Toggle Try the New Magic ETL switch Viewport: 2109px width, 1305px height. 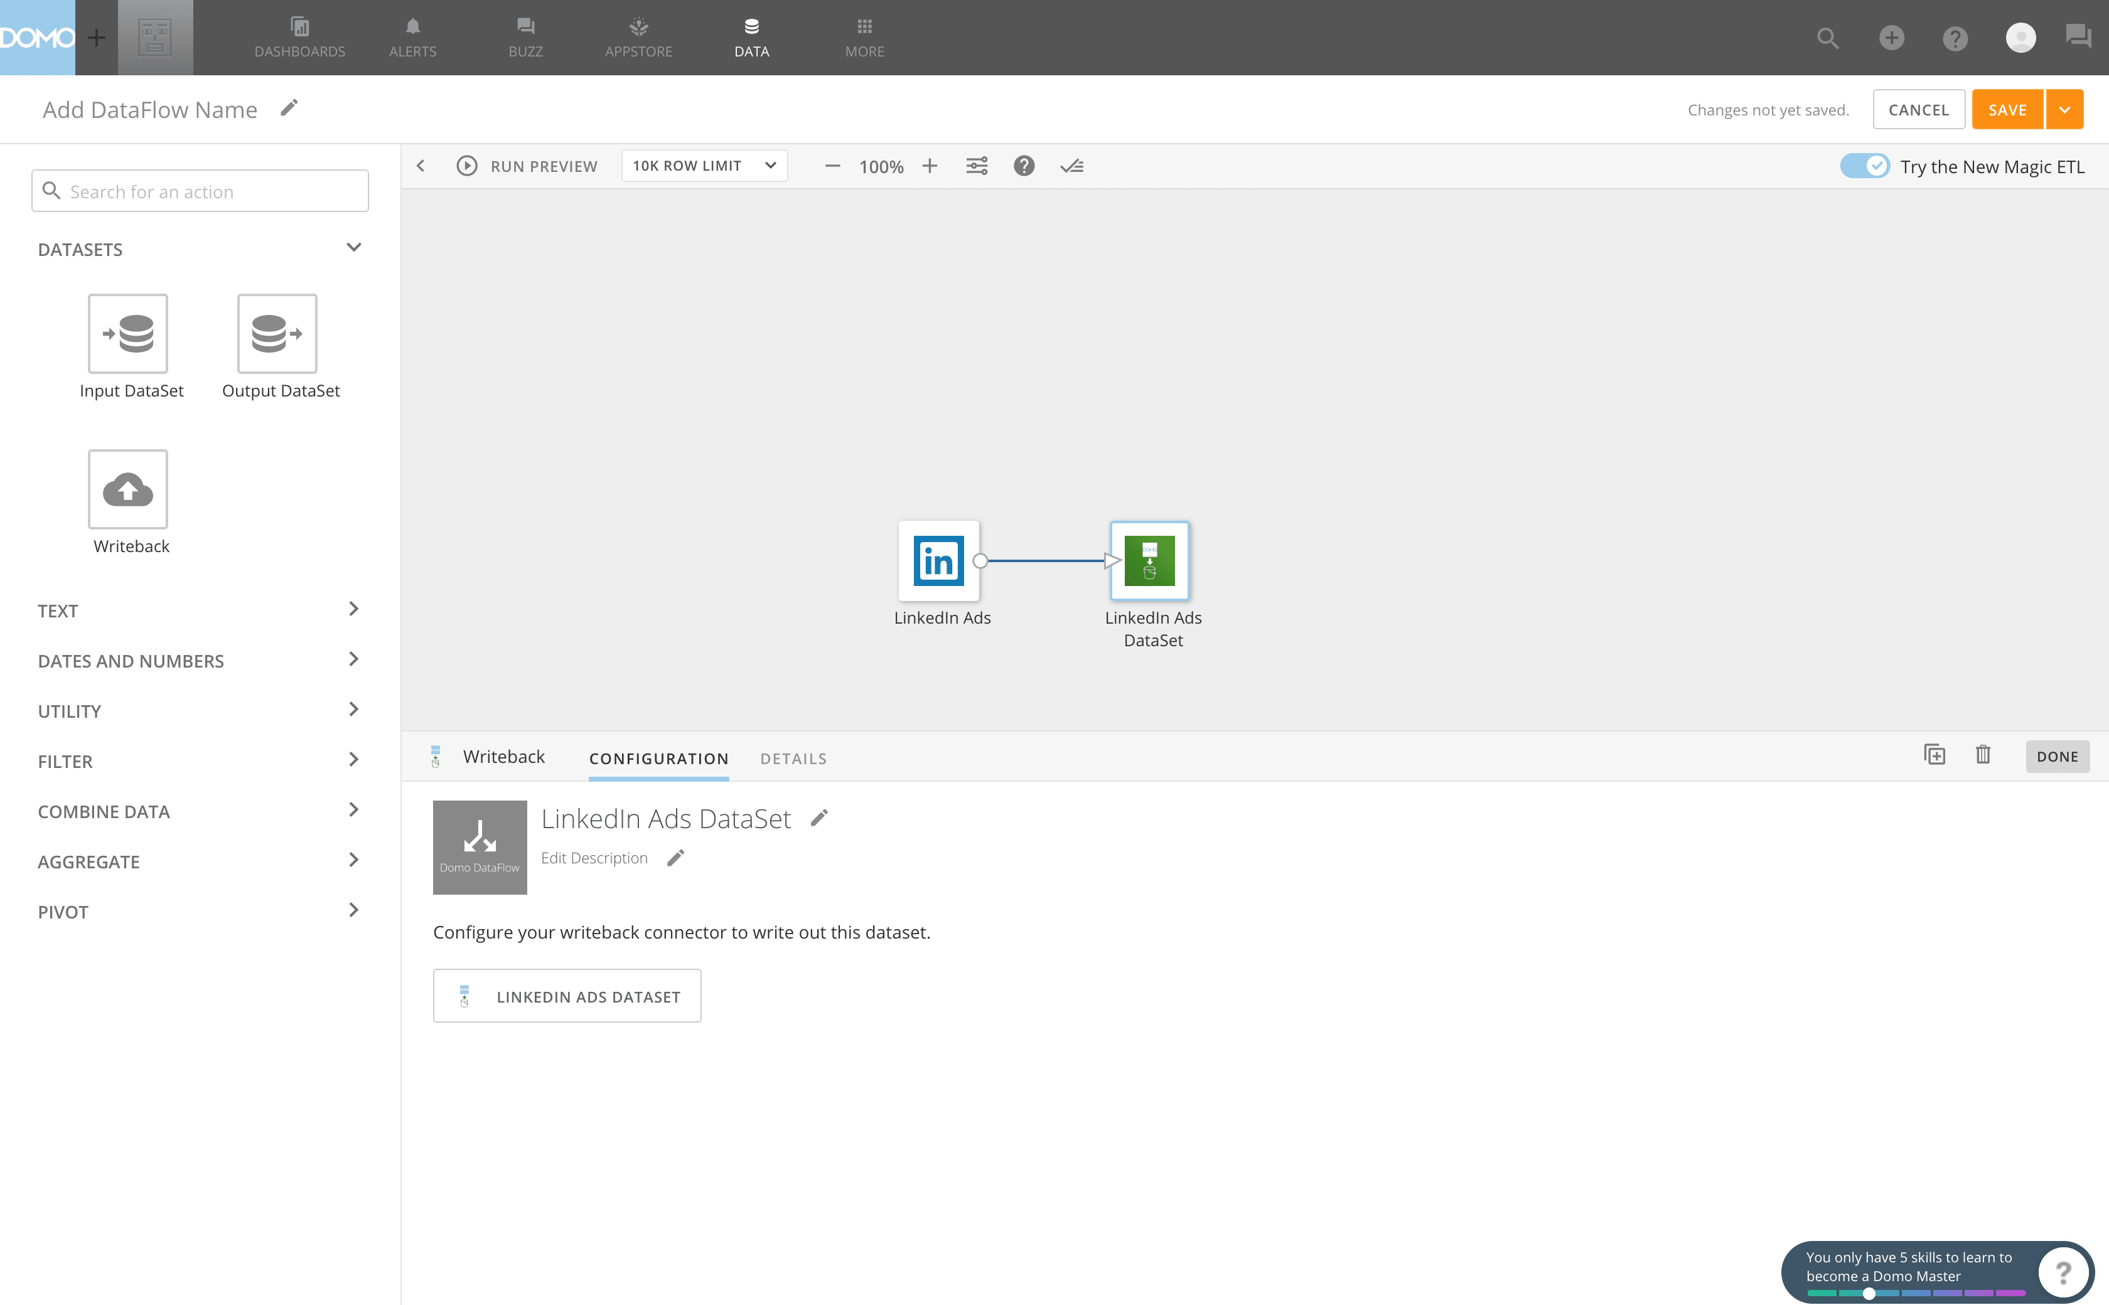[x=1864, y=166]
